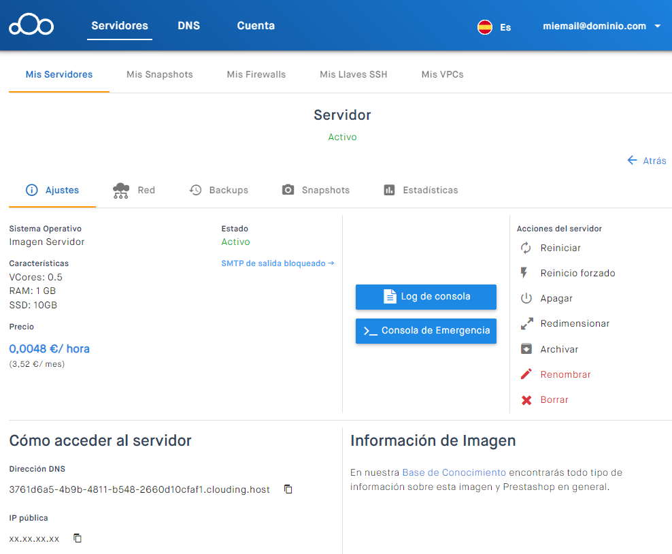Open the DNS menu in header
The height and width of the screenshot is (554, 672).
coord(188,26)
